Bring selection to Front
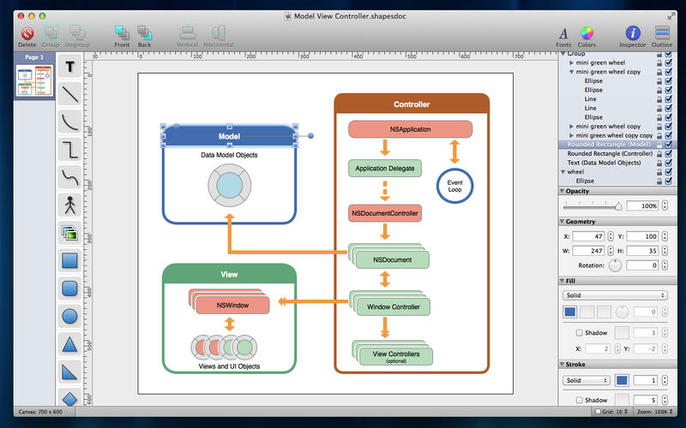686x428 pixels. (x=123, y=33)
